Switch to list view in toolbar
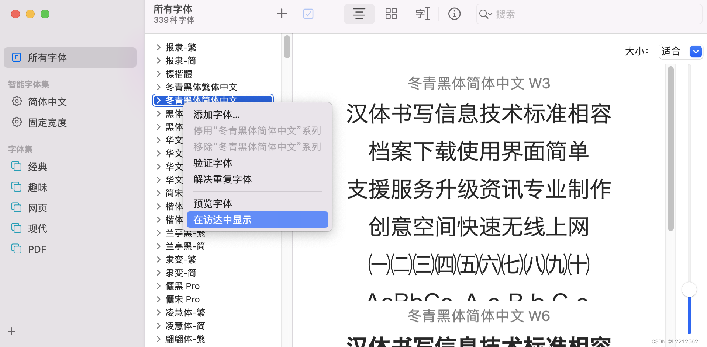 point(359,14)
